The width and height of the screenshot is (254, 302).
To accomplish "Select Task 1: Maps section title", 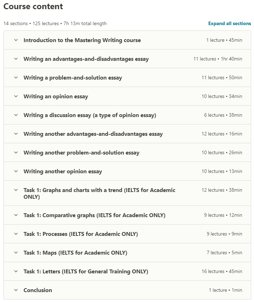I will (75, 253).
